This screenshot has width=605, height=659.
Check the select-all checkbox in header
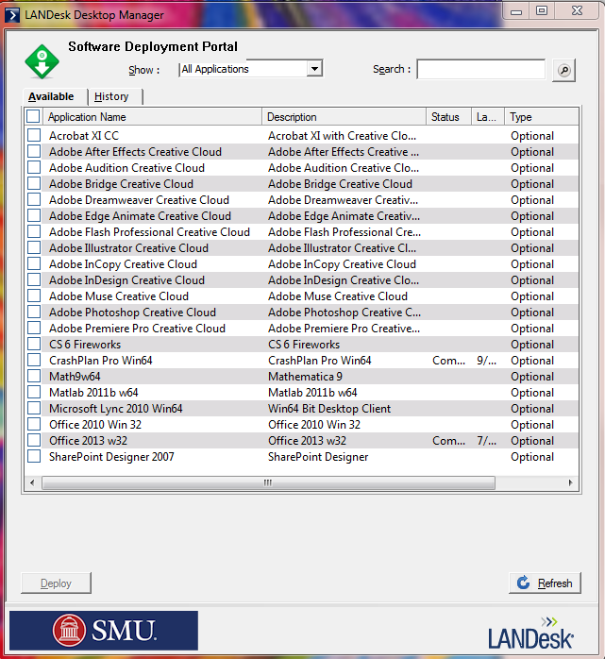click(34, 117)
